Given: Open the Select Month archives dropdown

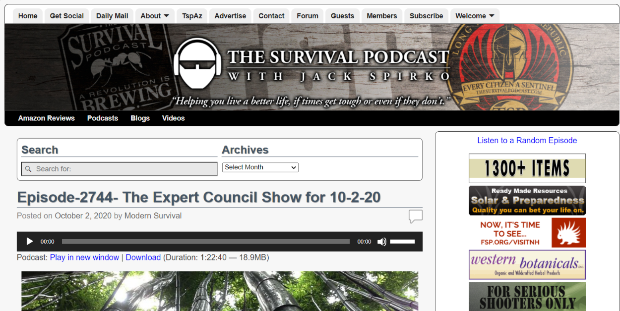Looking at the screenshot, I should 260,167.
